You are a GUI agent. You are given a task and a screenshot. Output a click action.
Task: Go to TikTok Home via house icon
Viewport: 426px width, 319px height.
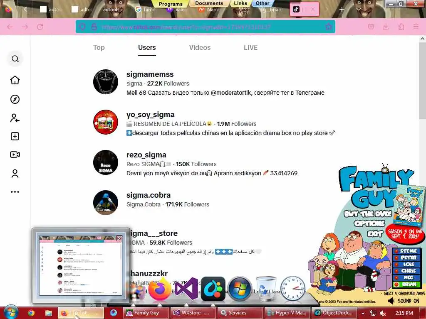[15, 80]
